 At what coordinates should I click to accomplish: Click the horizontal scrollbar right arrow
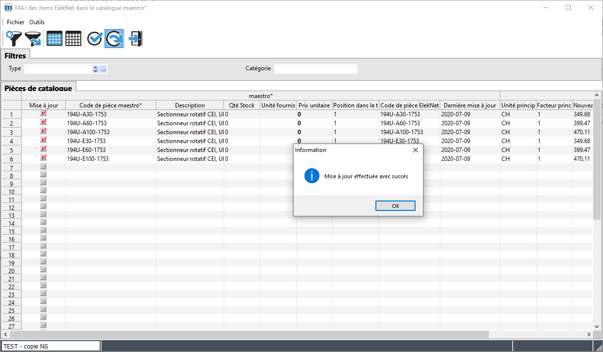[589, 335]
